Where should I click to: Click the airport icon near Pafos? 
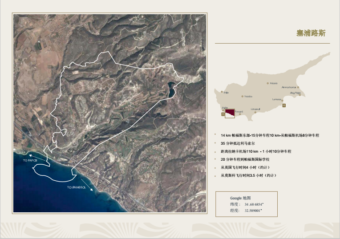tap(223, 114)
